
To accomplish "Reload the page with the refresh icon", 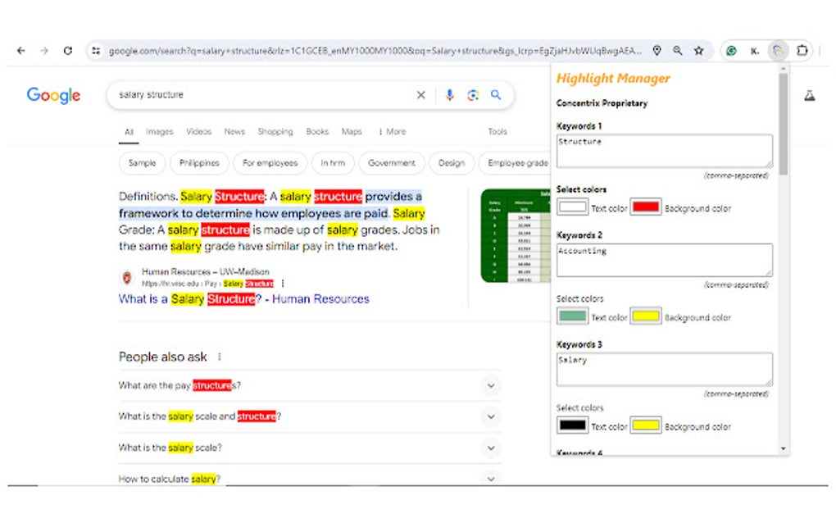I will [68, 50].
